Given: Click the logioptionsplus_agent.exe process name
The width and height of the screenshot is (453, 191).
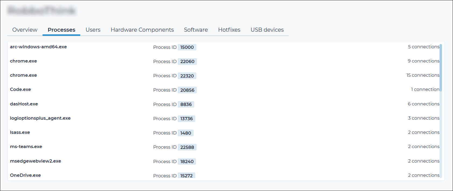Looking at the screenshot, I should [40, 118].
